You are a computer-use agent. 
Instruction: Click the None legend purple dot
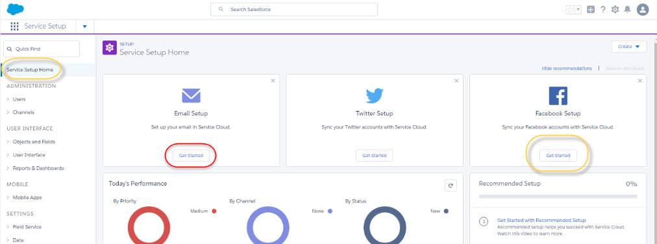[330, 212]
